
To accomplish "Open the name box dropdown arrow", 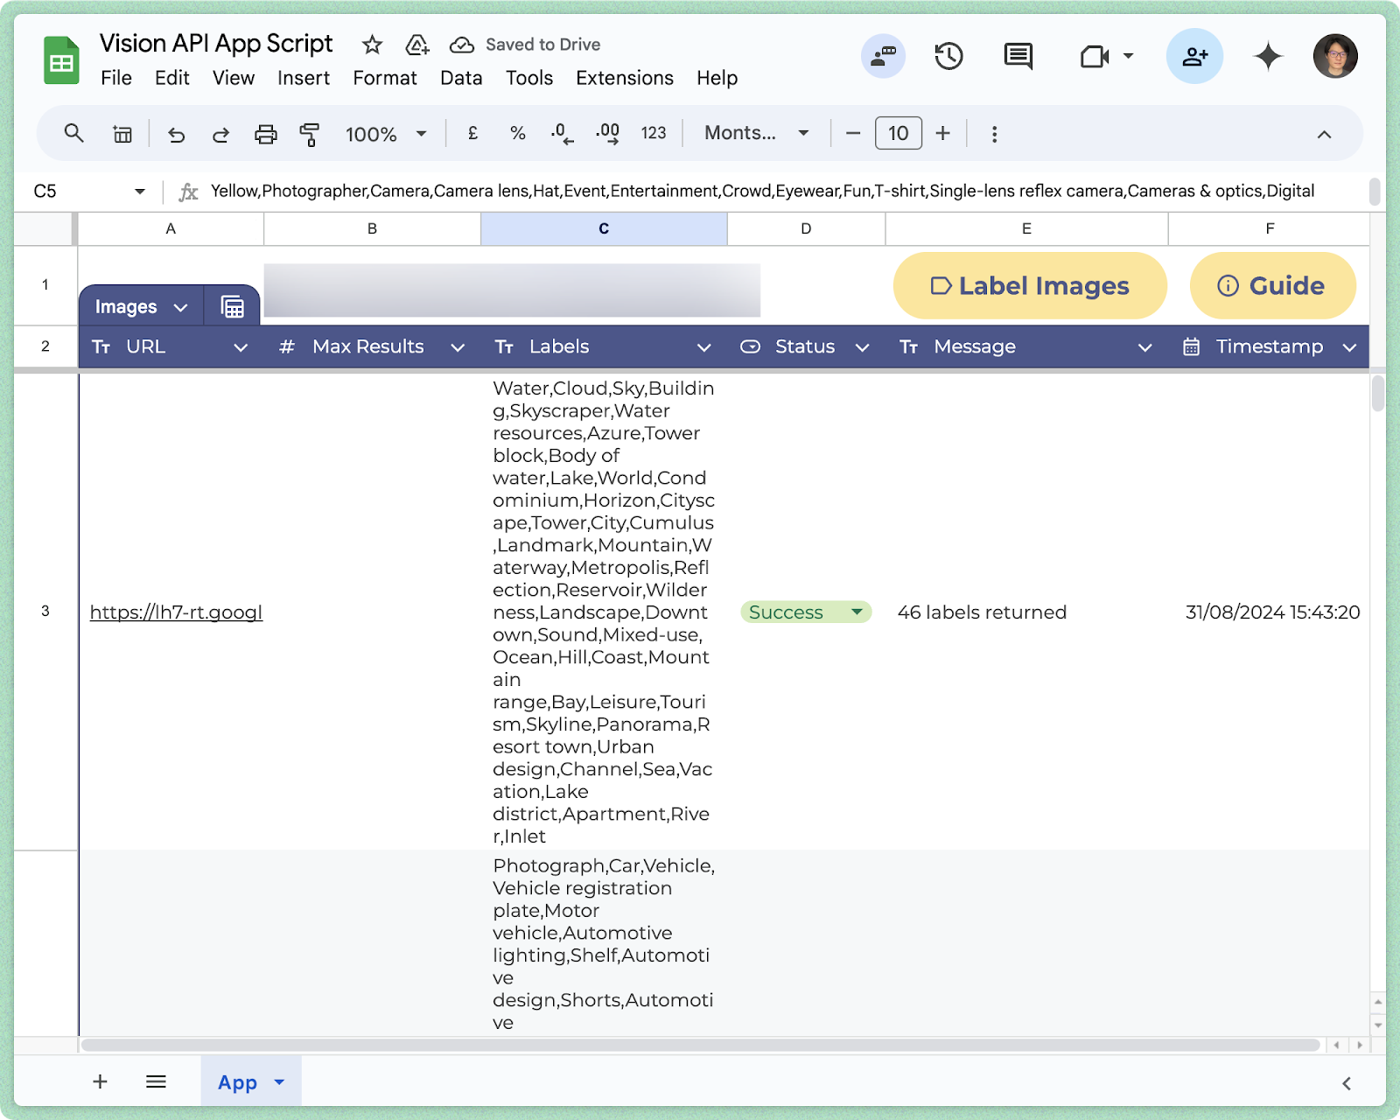I will pyautogui.click(x=139, y=191).
